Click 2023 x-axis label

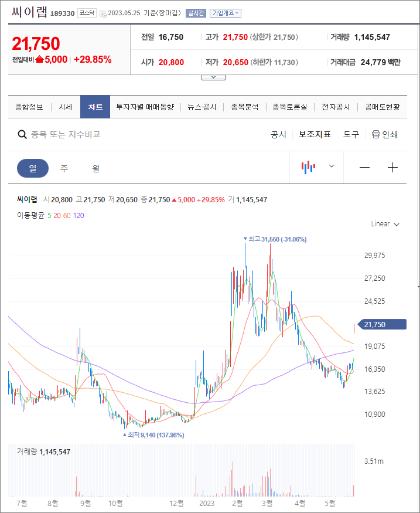click(207, 503)
